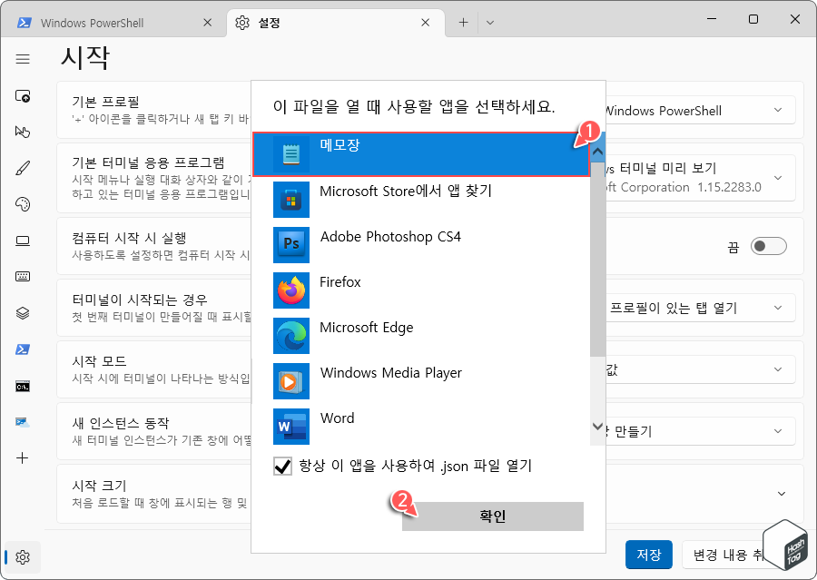Expand the launch size (시작 크기) section
The height and width of the screenshot is (580, 817).
coord(782,494)
